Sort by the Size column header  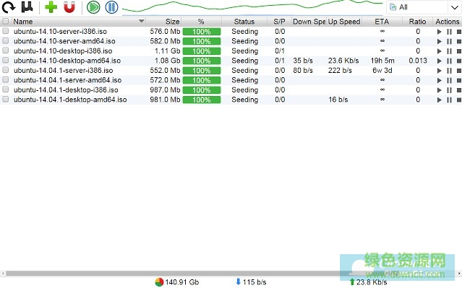coord(163,22)
